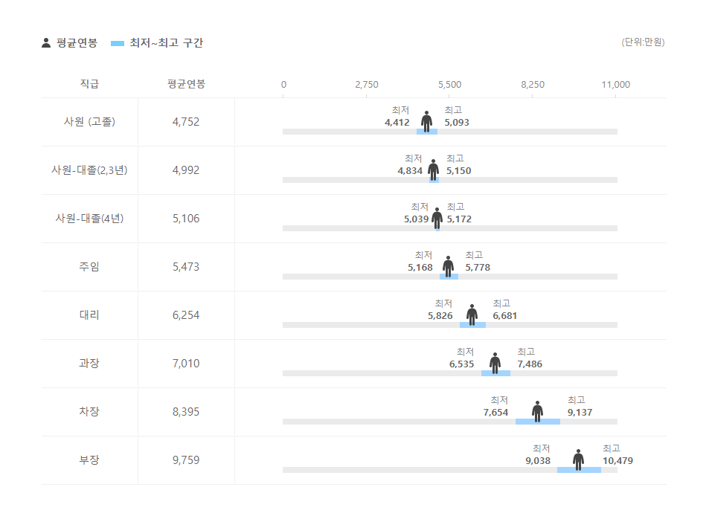Select the 대리 rank label
The height and width of the screenshot is (519, 709).
(89, 315)
